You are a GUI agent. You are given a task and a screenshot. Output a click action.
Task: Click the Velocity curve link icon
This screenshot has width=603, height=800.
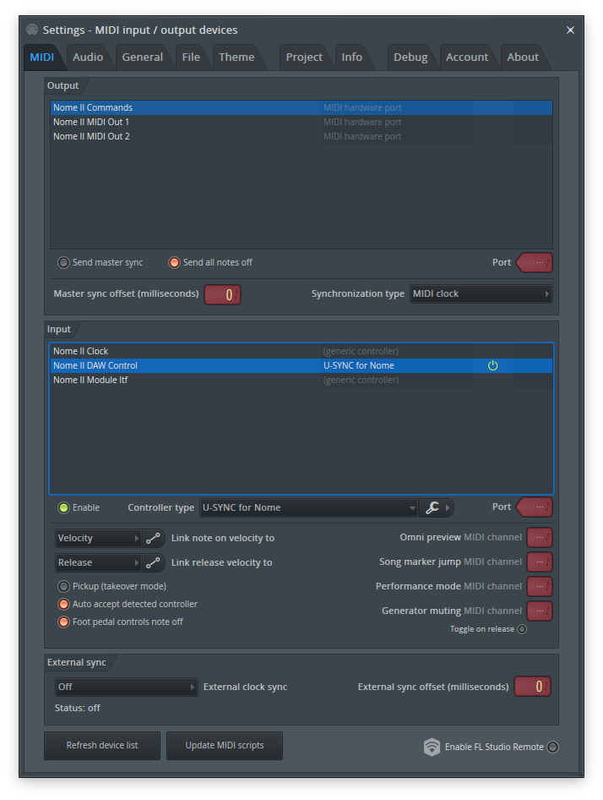pos(153,538)
